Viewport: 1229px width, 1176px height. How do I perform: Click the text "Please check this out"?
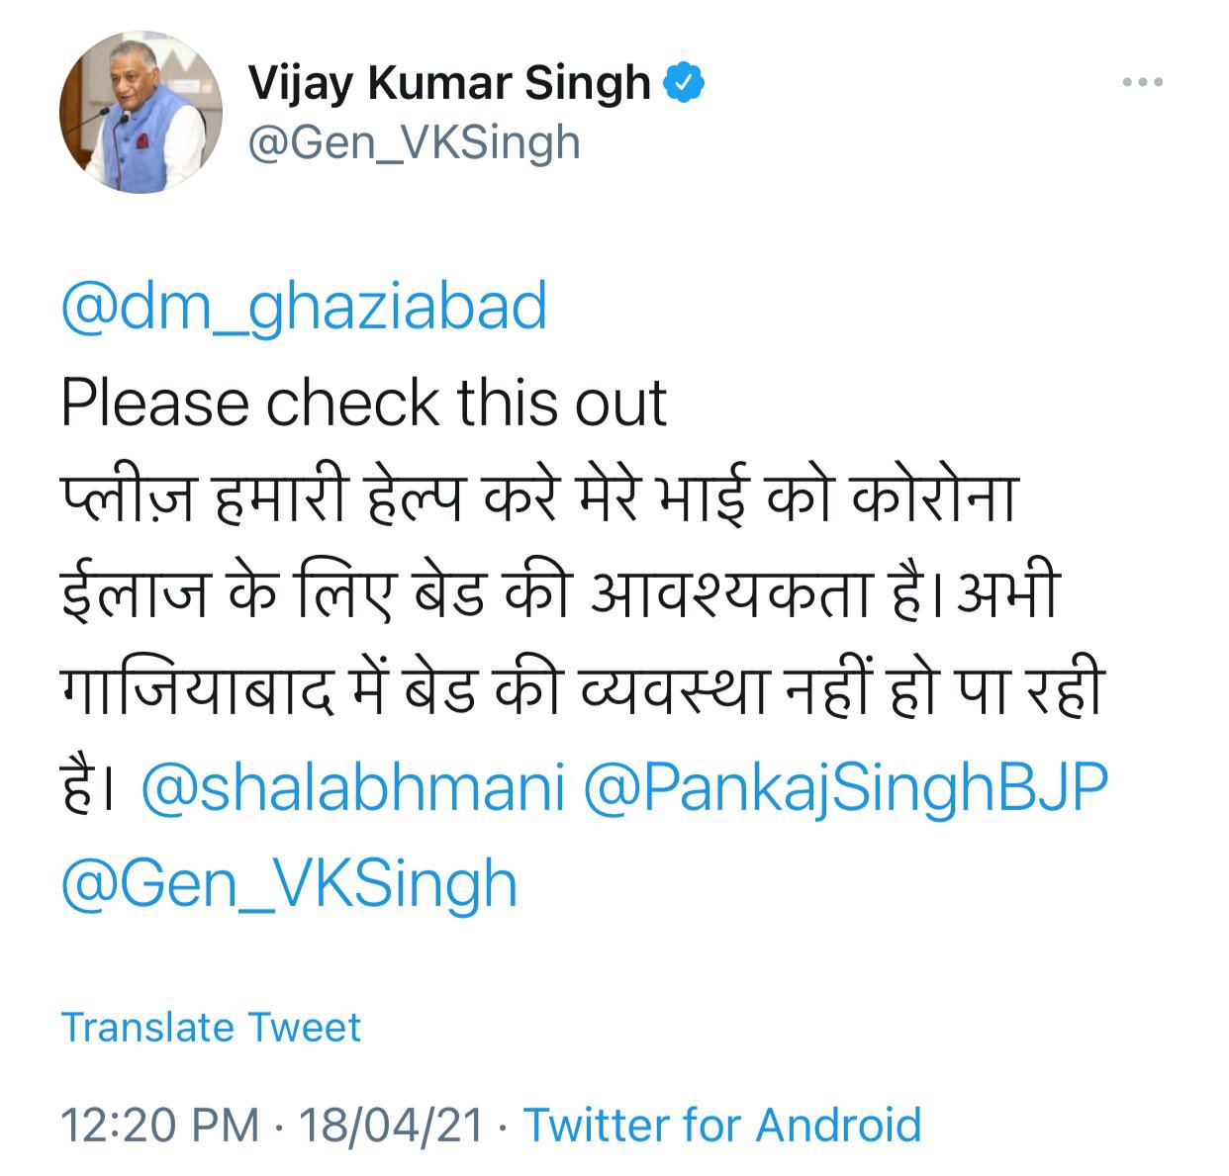[364, 403]
